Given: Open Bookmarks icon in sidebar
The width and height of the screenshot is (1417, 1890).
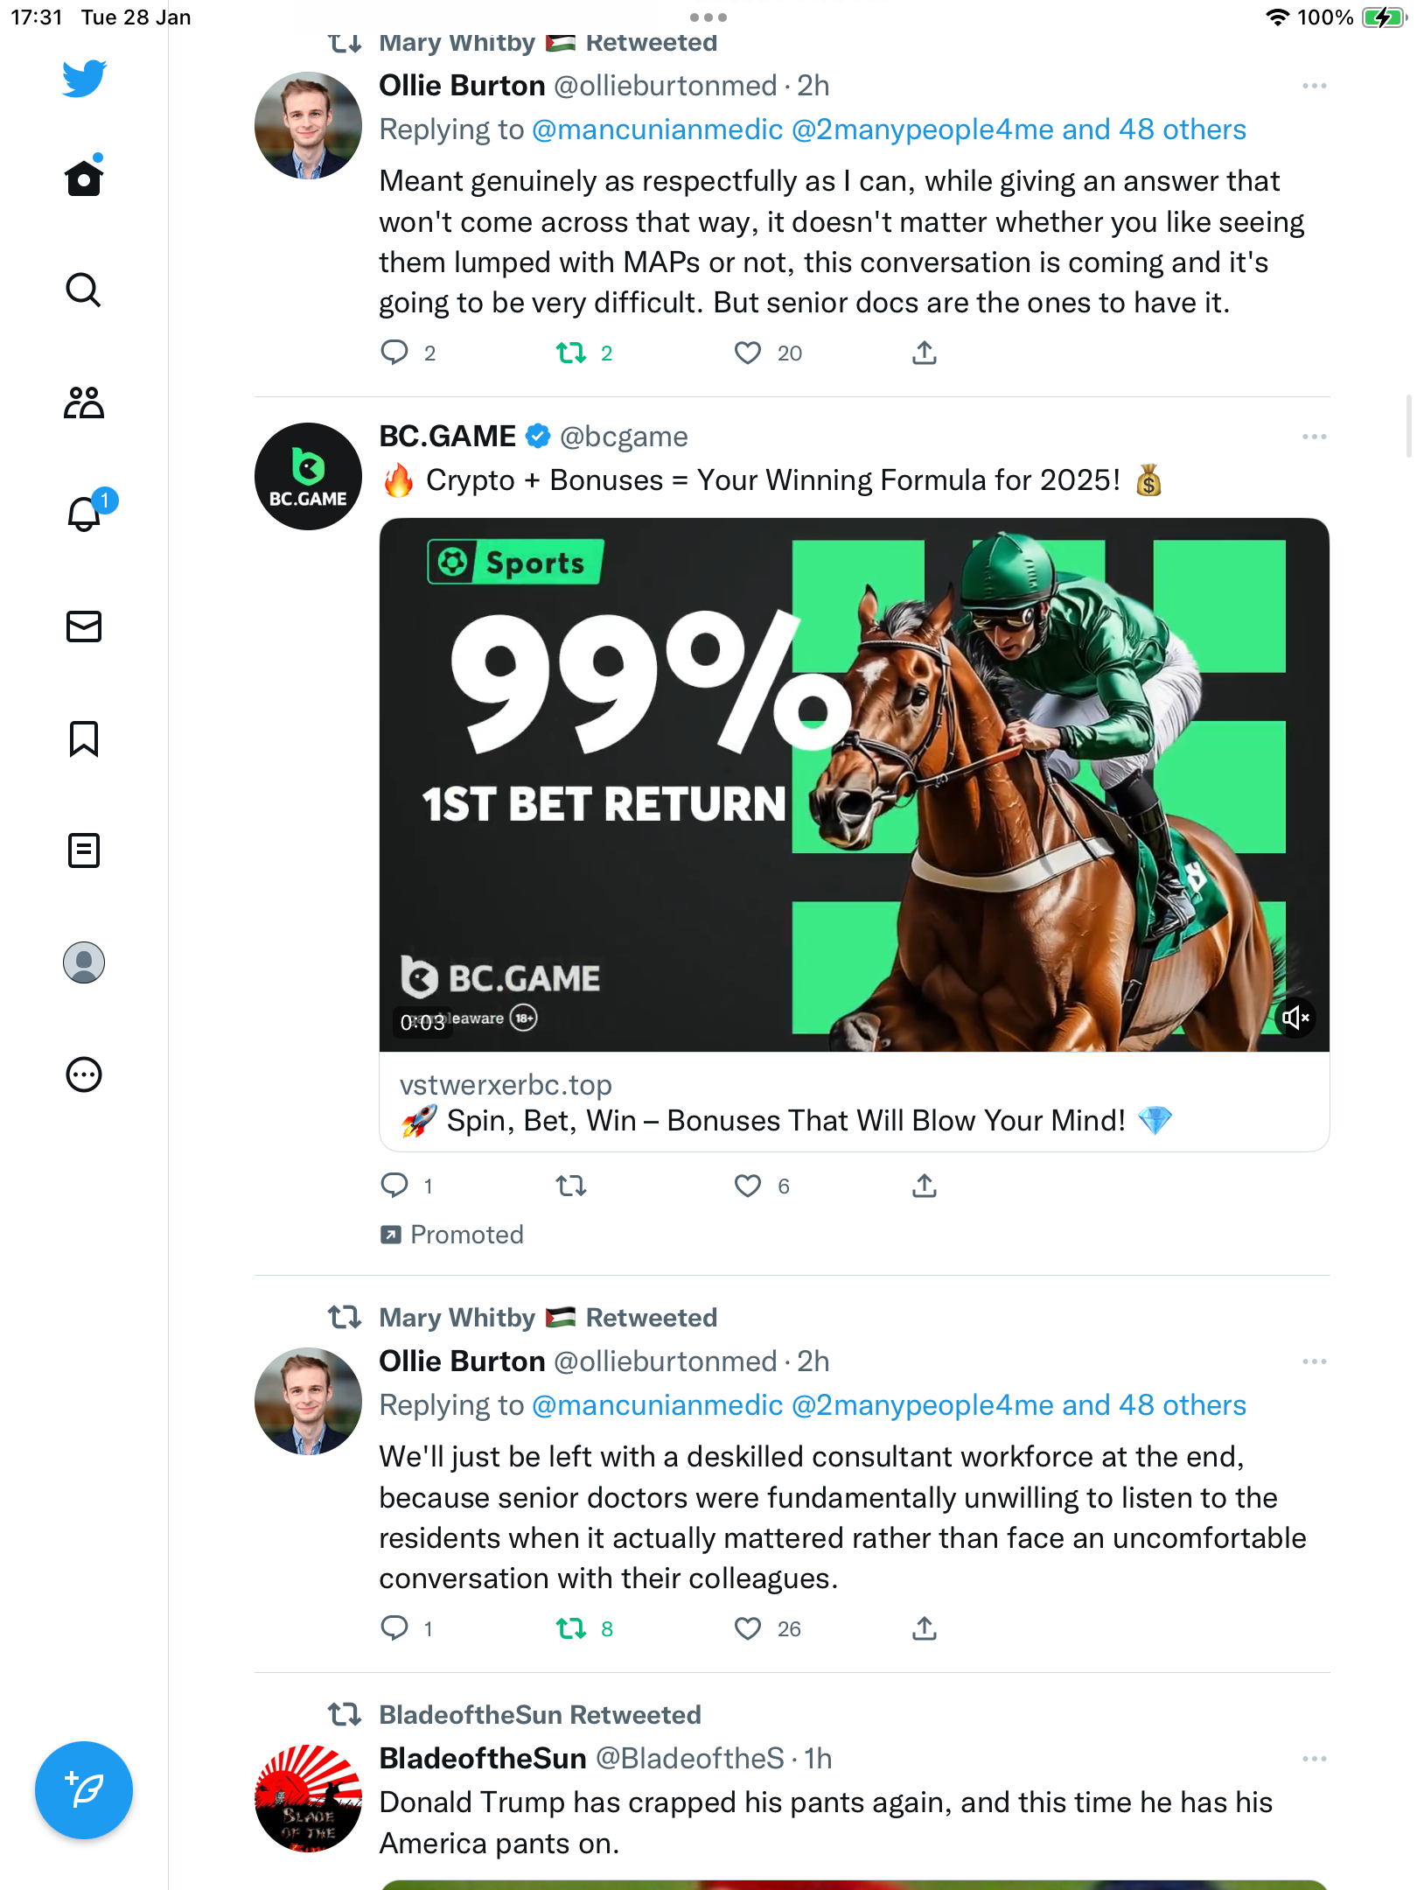Looking at the screenshot, I should tap(84, 739).
